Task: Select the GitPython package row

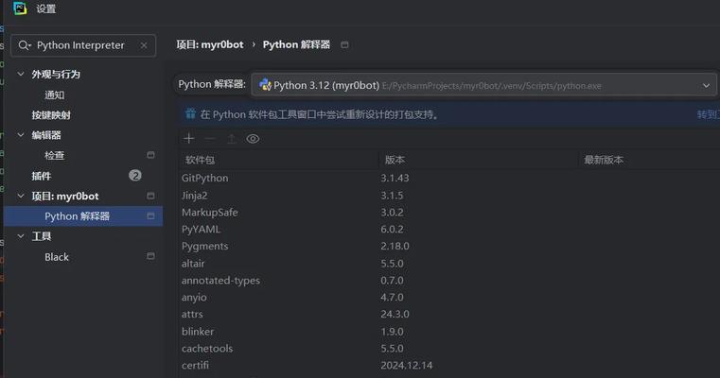Action: click(449, 178)
